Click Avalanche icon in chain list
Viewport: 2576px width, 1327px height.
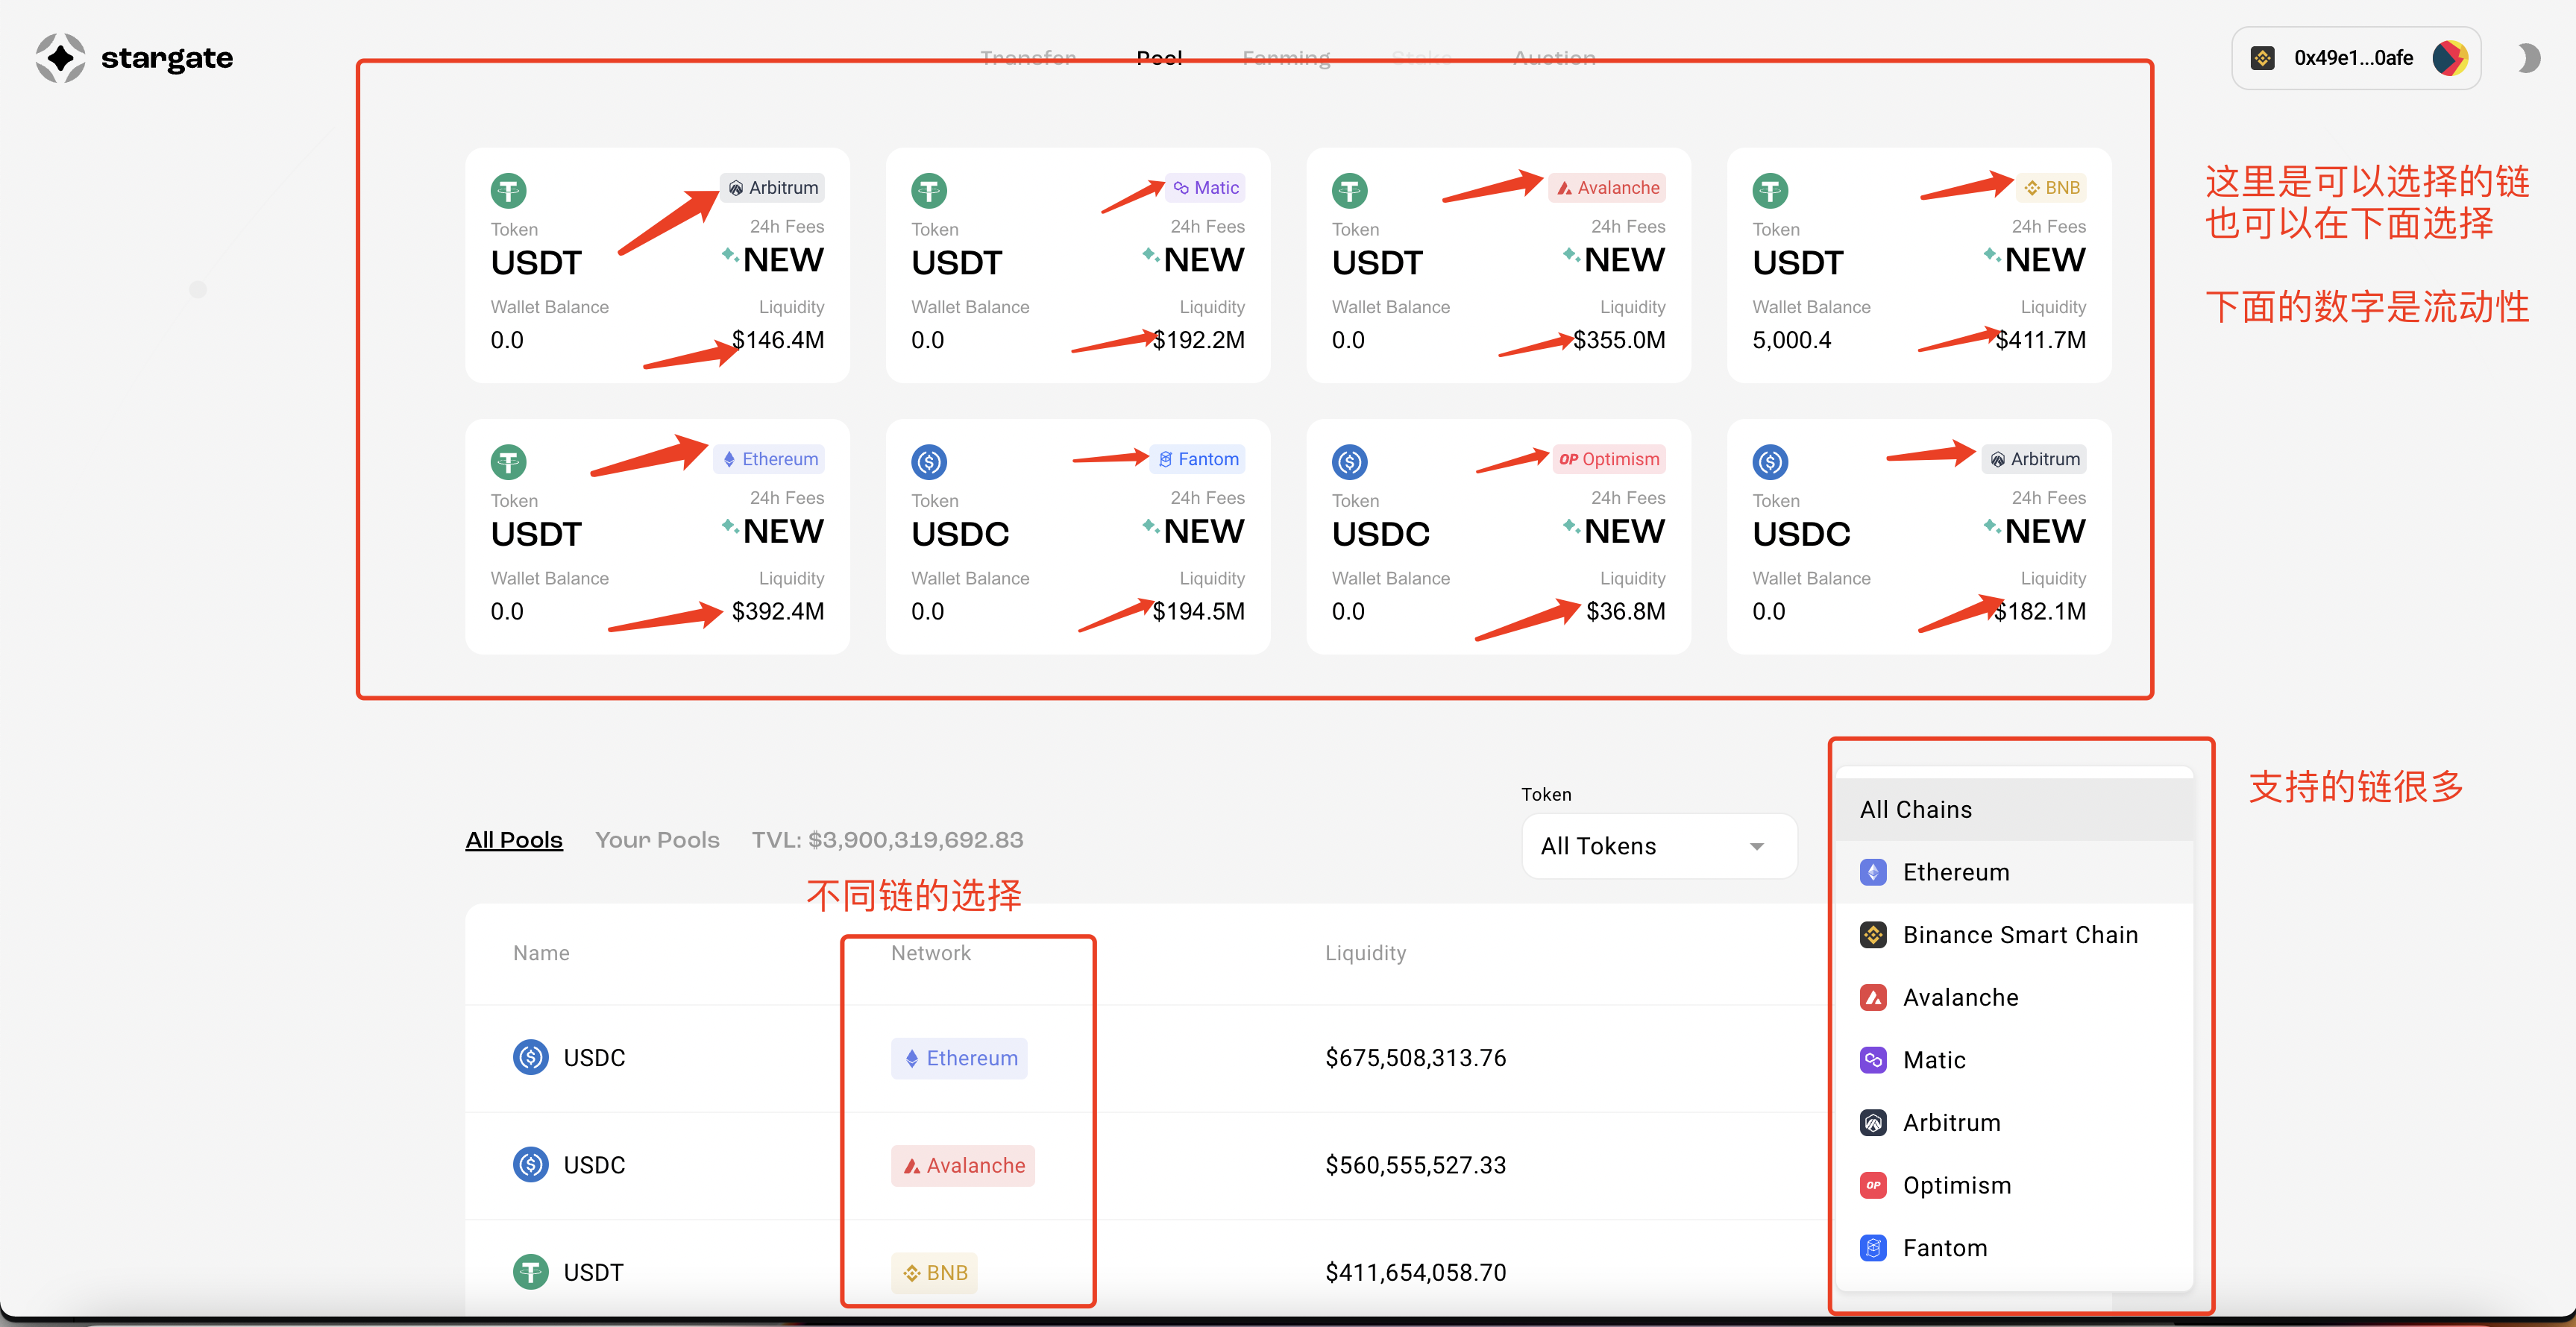[x=1873, y=997]
